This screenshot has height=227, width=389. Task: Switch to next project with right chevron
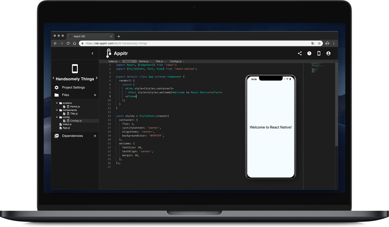coord(97,78)
